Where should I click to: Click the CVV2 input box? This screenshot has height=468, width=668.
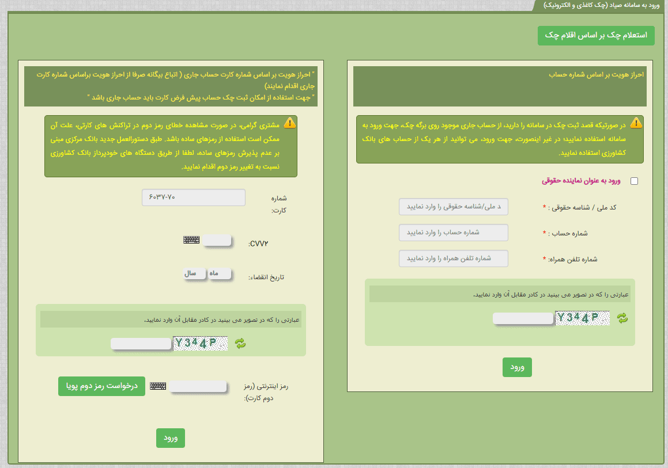point(217,241)
